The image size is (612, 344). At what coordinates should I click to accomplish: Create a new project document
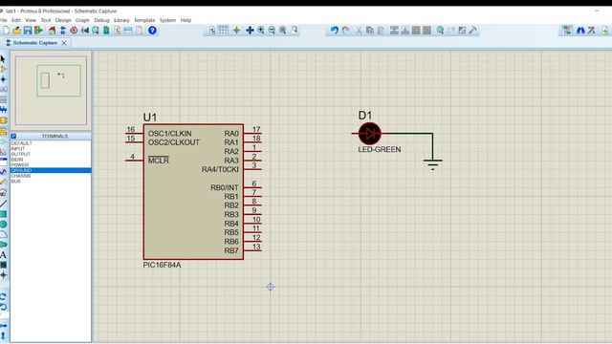pos(7,30)
